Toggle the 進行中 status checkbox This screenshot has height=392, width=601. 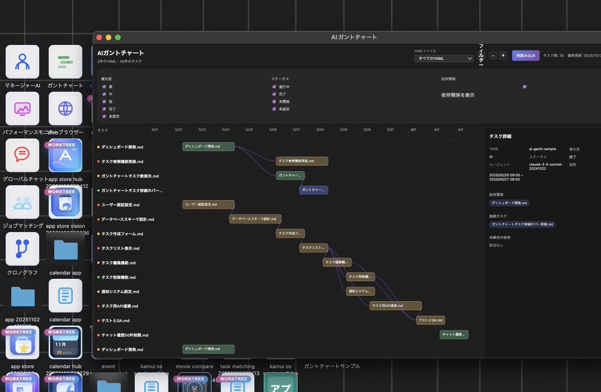point(274,87)
